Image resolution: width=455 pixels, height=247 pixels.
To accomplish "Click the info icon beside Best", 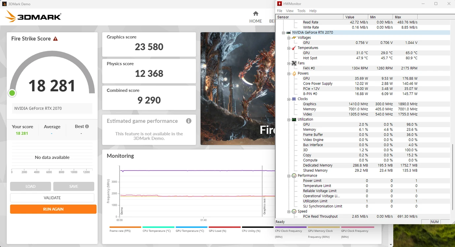I will click(87, 126).
